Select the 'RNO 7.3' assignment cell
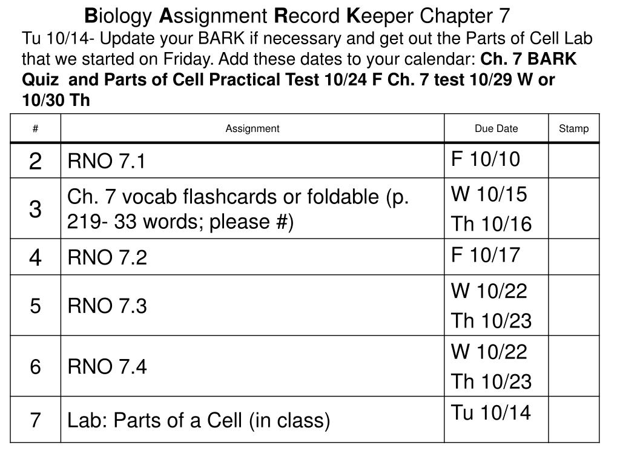Screen dimensions: 620x465 click(252, 306)
